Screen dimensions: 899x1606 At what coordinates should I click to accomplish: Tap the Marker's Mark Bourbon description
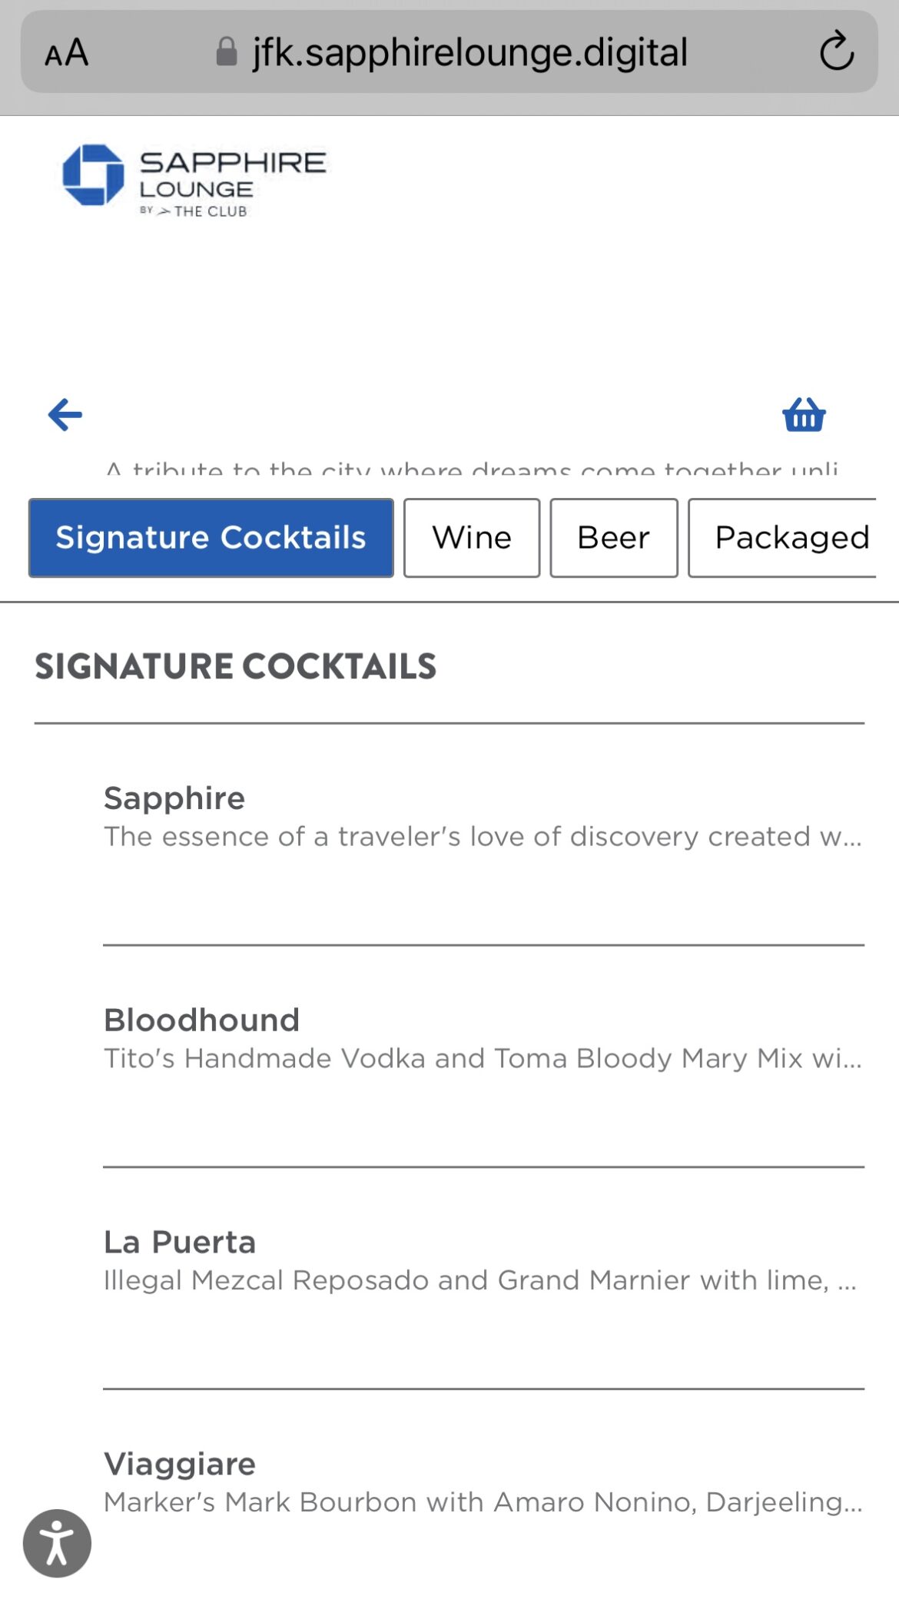tap(483, 1502)
